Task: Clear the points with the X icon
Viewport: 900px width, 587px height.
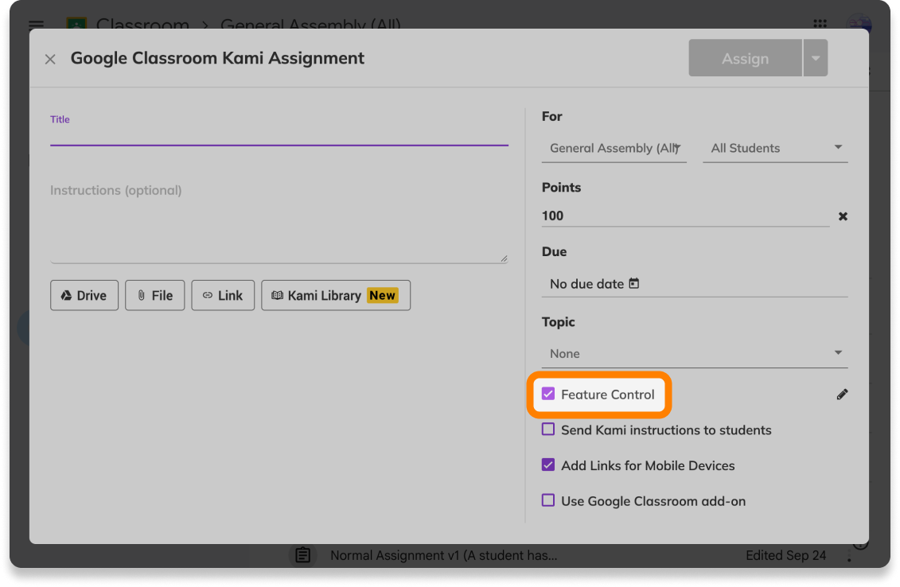Action: [843, 216]
